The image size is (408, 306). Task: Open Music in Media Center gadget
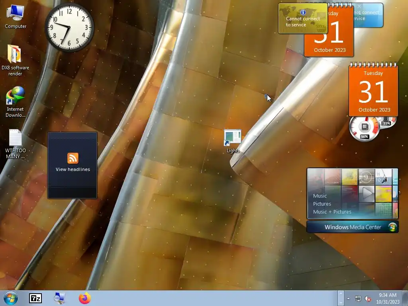point(320,196)
